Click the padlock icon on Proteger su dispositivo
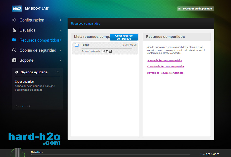231x157 pixels. [x=179, y=9]
